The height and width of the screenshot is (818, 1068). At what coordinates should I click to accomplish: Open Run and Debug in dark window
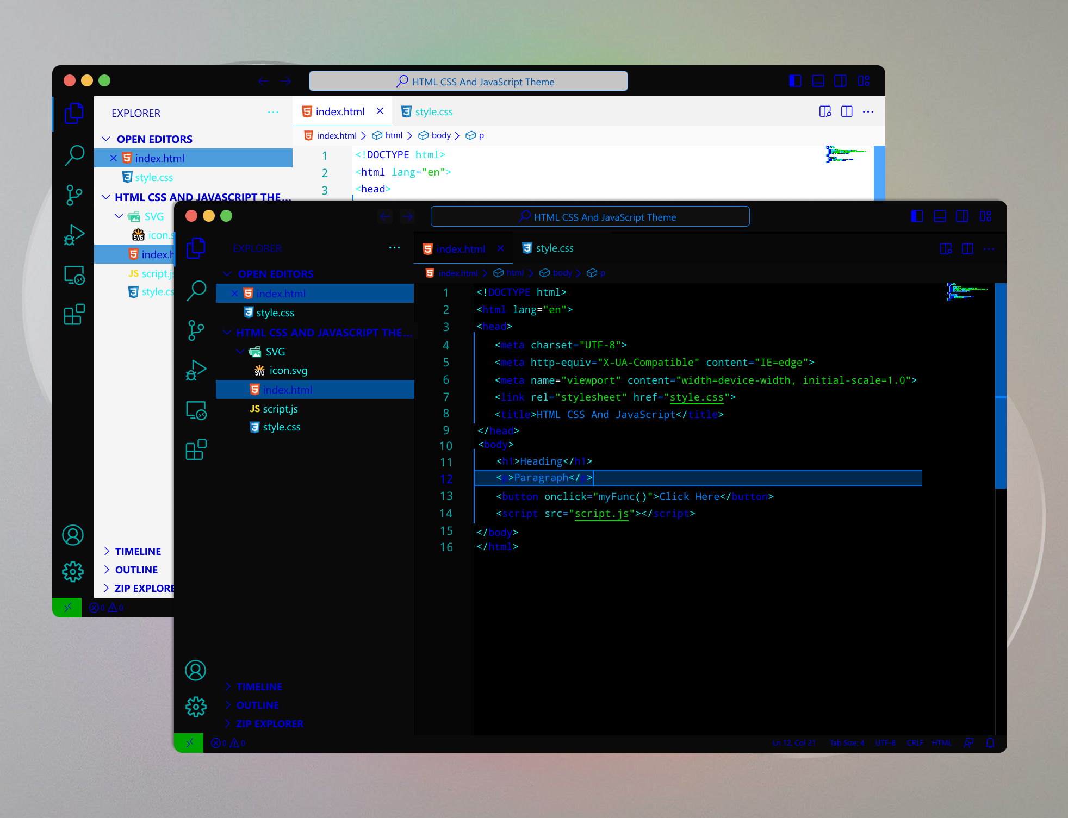tap(196, 370)
